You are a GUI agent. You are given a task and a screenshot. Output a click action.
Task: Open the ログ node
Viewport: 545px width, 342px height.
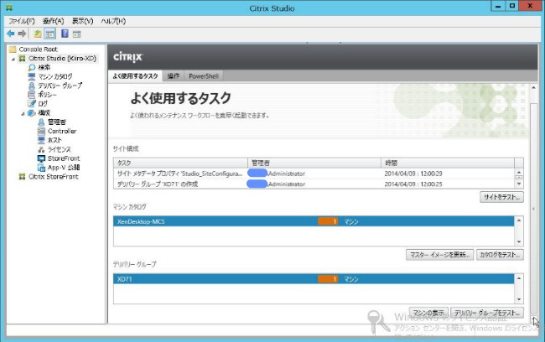pyautogui.click(x=43, y=104)
